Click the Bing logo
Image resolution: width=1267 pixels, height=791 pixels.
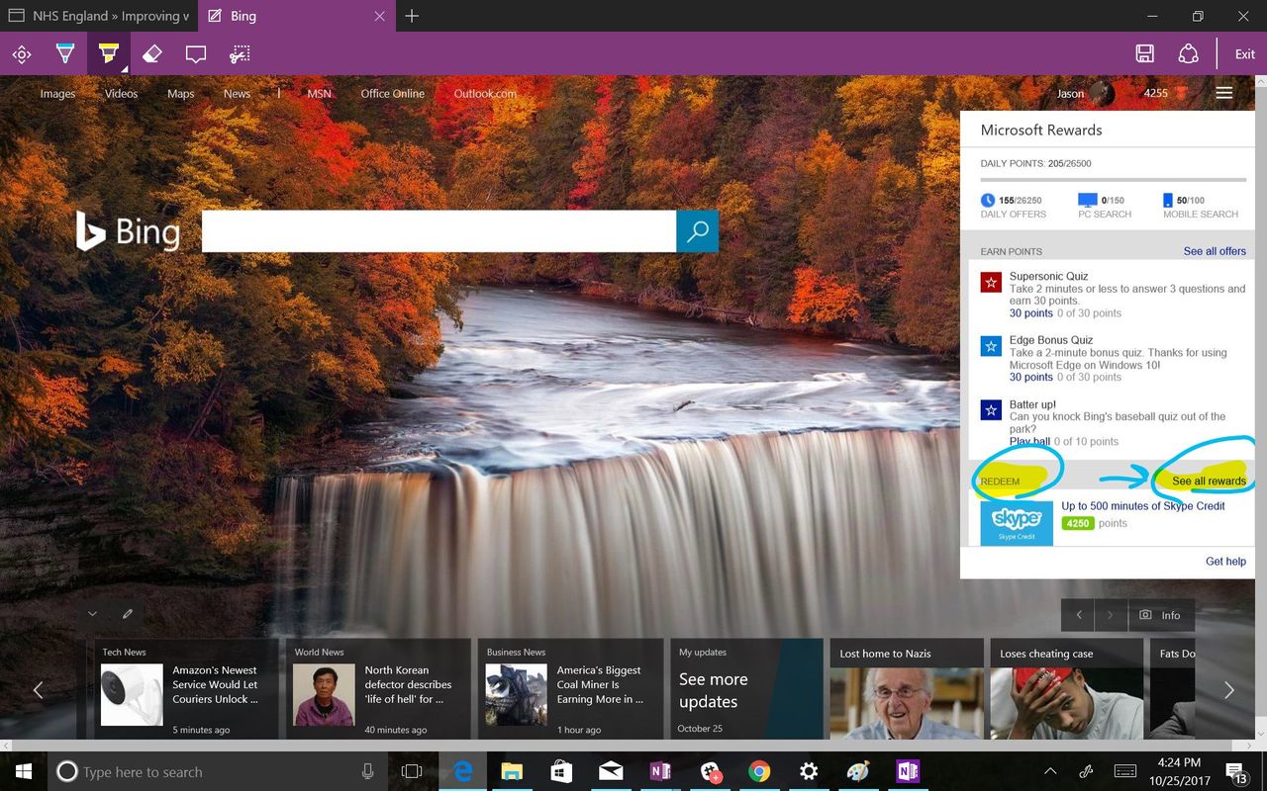point(128,231)
